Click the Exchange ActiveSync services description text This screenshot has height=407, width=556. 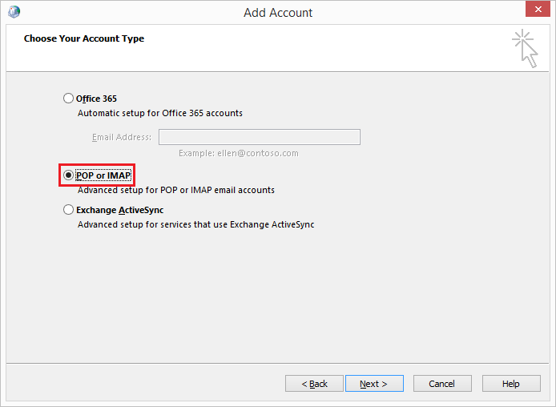[x=196, y=224]
